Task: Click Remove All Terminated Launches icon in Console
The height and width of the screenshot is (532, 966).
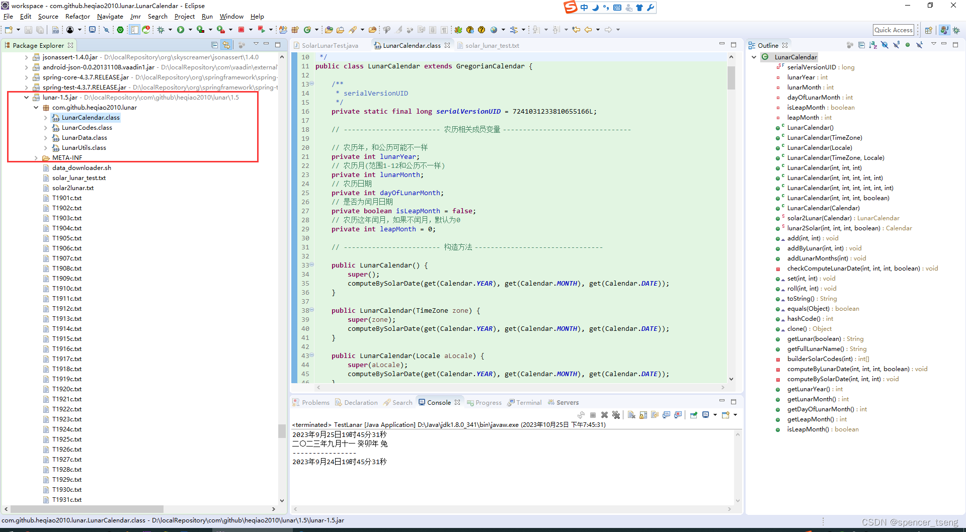Action: (616, 415)
